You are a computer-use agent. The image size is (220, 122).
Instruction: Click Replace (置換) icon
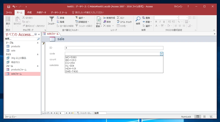coord(144,18)
